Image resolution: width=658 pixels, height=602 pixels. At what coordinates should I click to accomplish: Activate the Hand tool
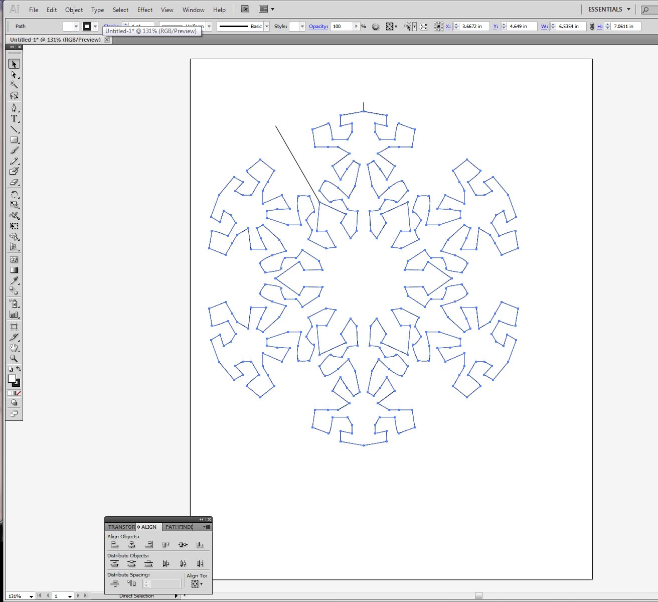[14, 348]
